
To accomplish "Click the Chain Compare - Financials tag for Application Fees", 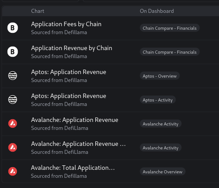I will click(x=170, y=28).
